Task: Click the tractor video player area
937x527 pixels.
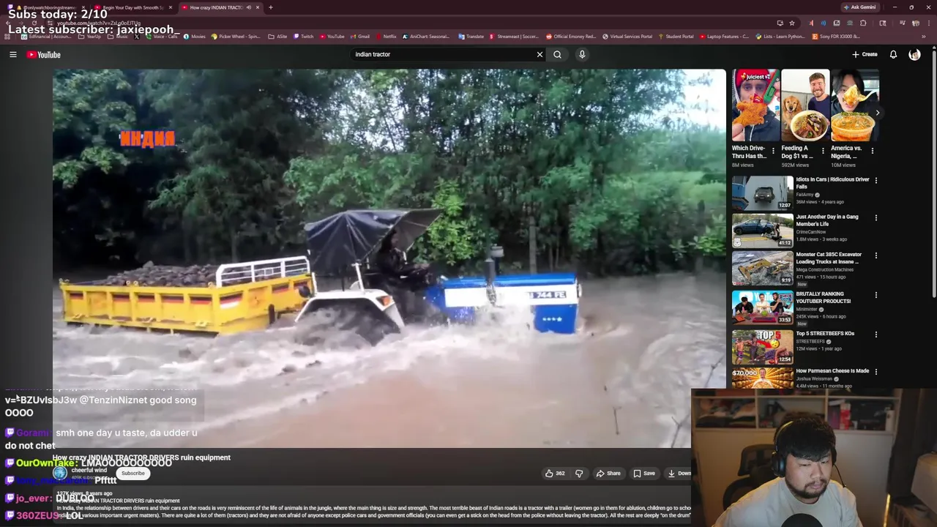Action: tap(389, 258)
